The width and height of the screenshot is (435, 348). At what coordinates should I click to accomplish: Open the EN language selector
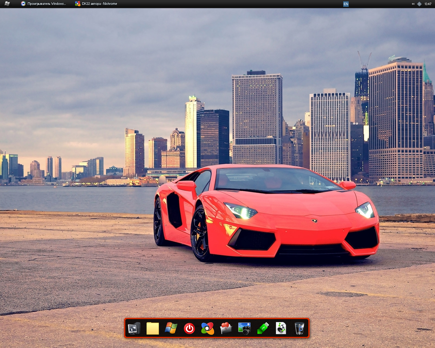click(346, 4)
